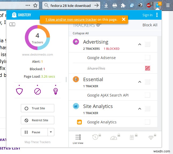The height and width of the screenshot is (154, 173).
Task: Open the Pause duration dropdown arrow
Action: point(51,132)
